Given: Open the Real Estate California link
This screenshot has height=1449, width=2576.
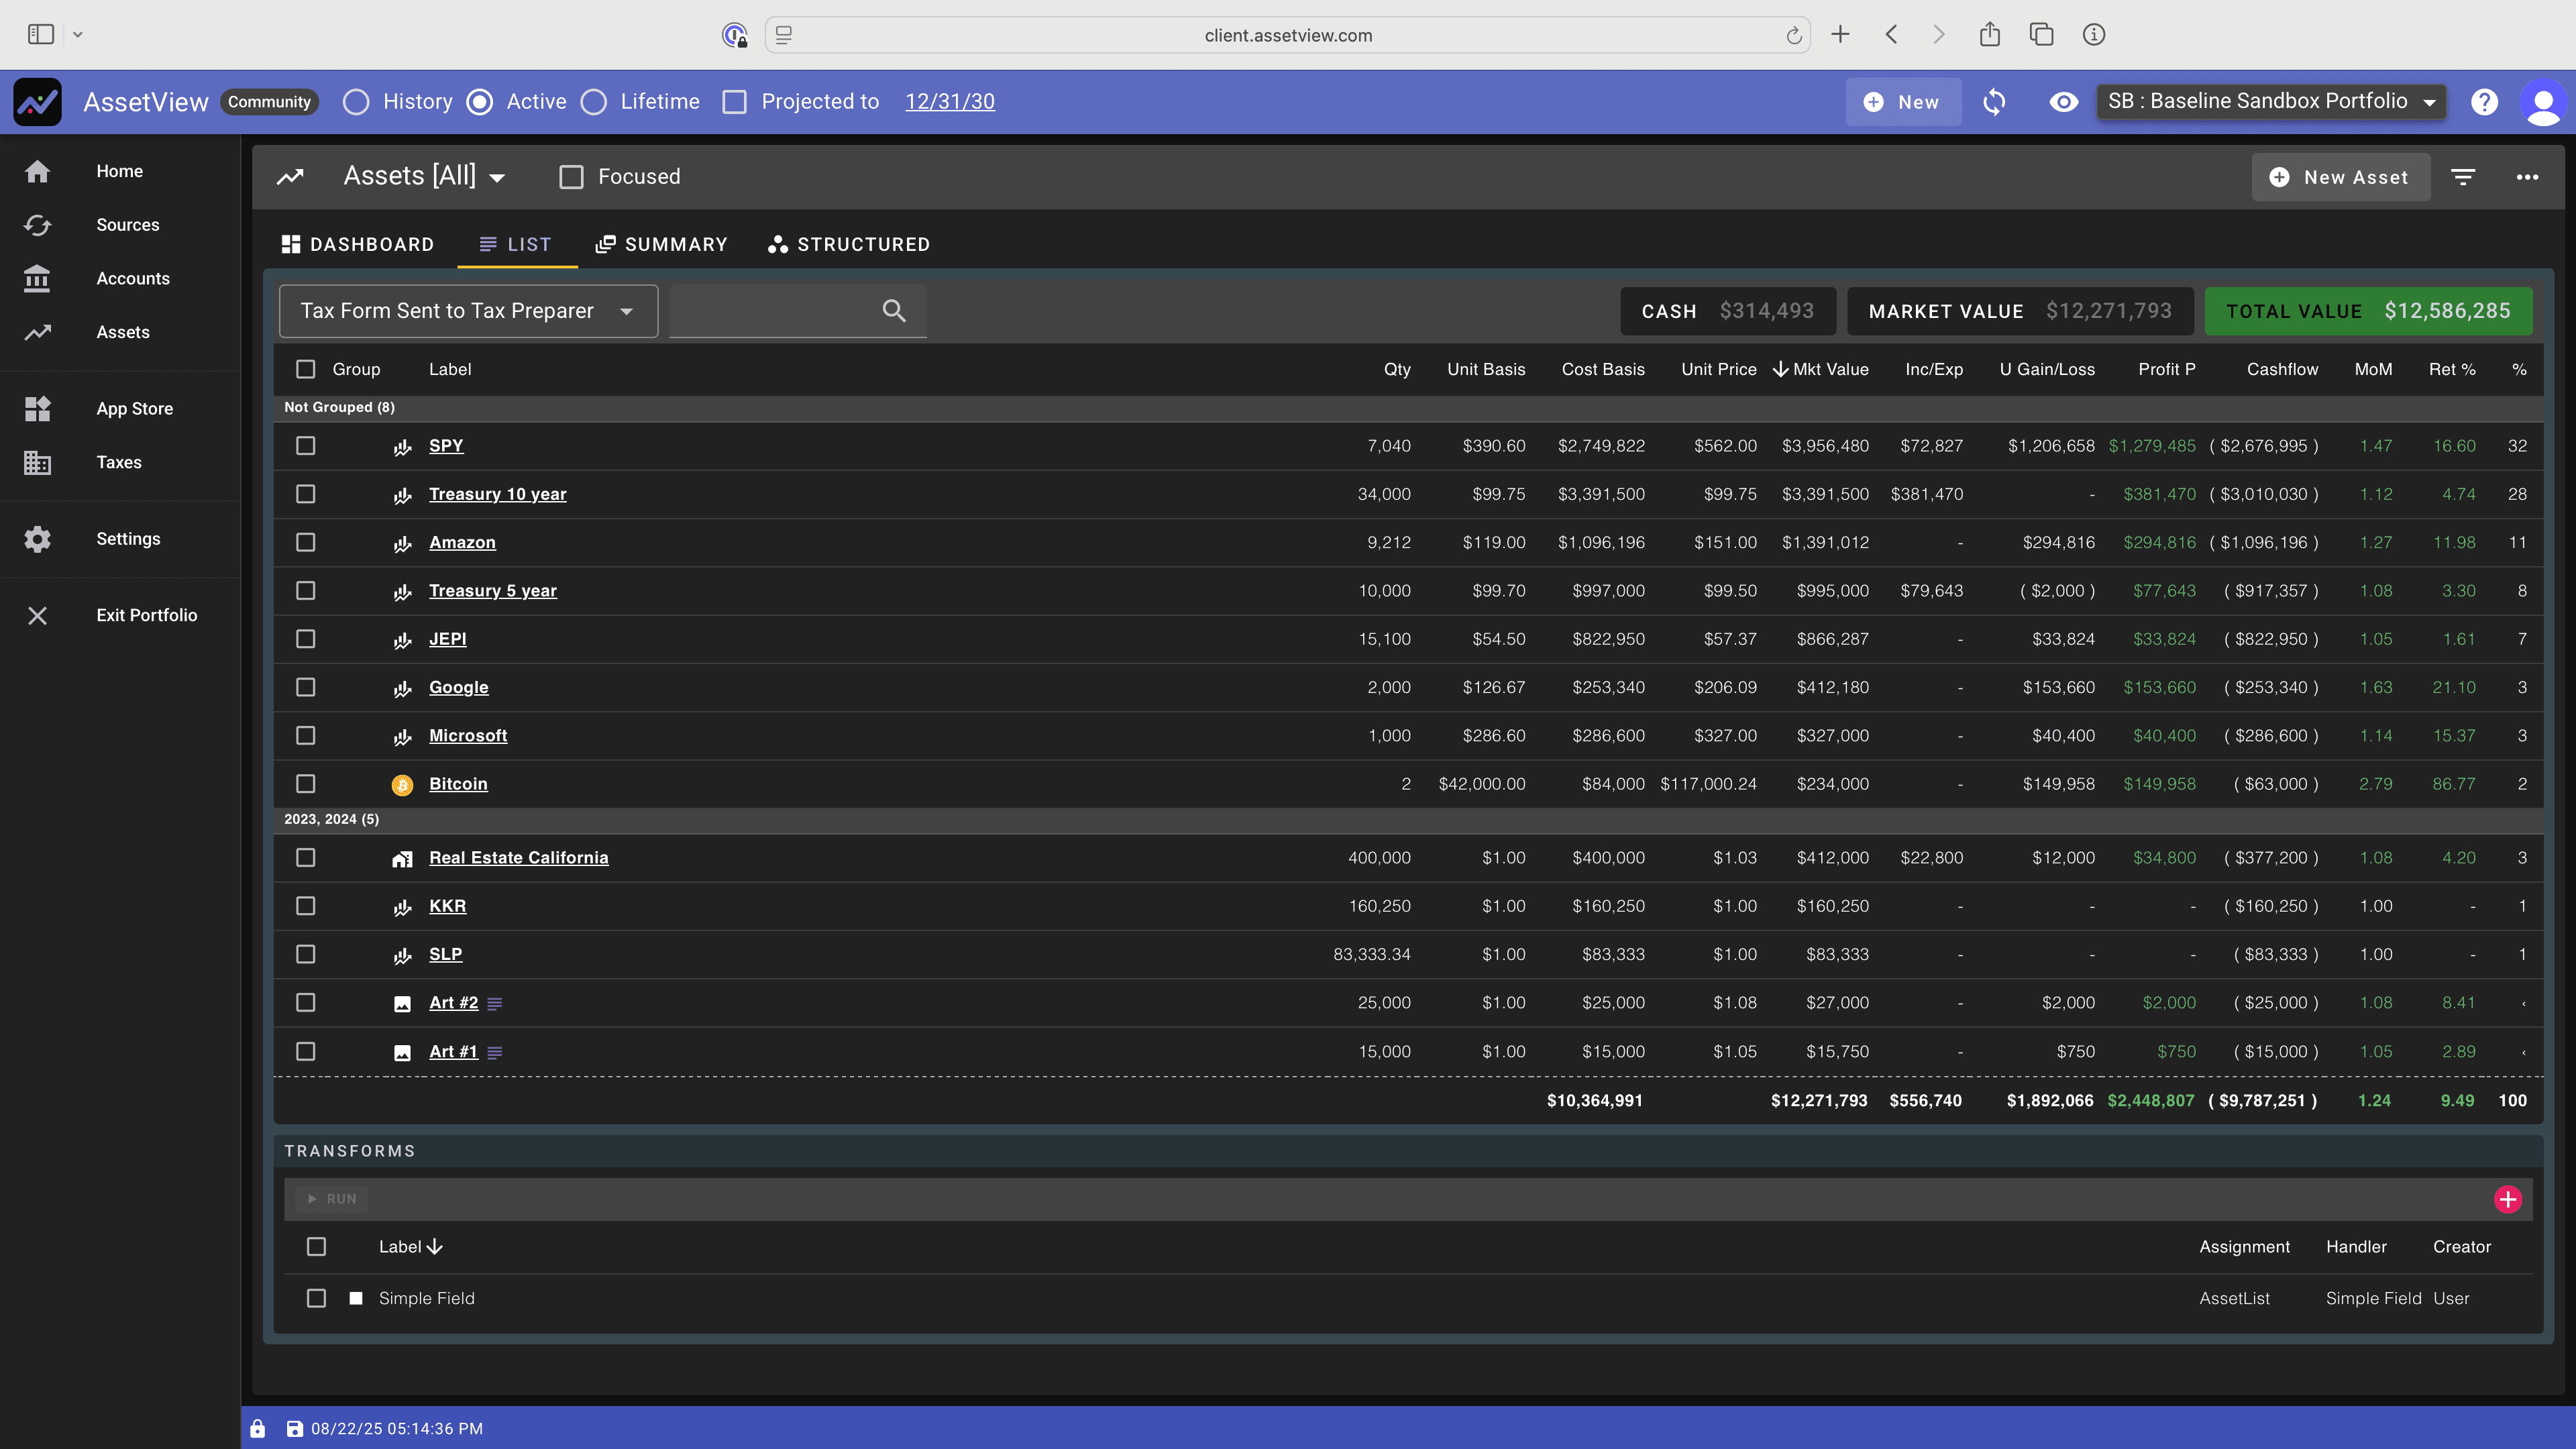Looking at the screenshot, I should tap(518, 858).
